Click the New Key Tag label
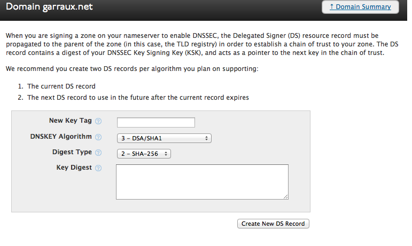This screenshot has height=246, width=412. click(x=71, y=121)
